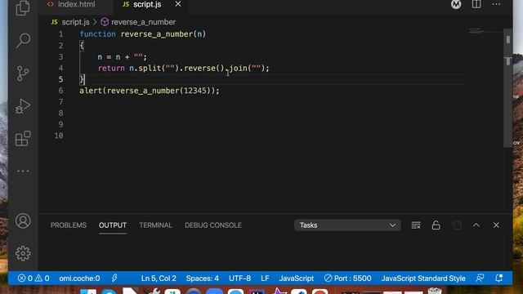Click line number 6 in the gutter
Image resolution: width=523 pixels, height=294 pixels.
60,91
